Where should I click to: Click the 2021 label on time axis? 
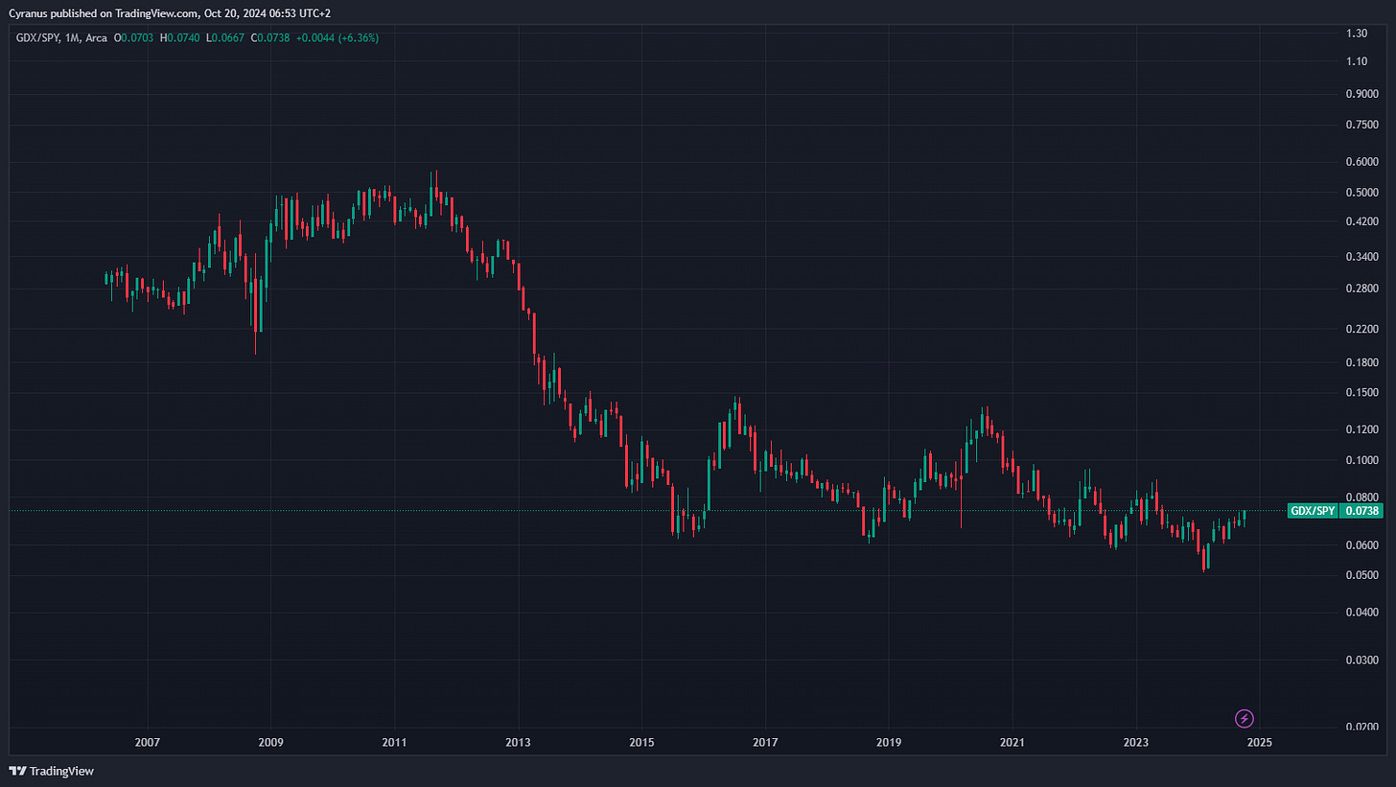[1012, 742]
